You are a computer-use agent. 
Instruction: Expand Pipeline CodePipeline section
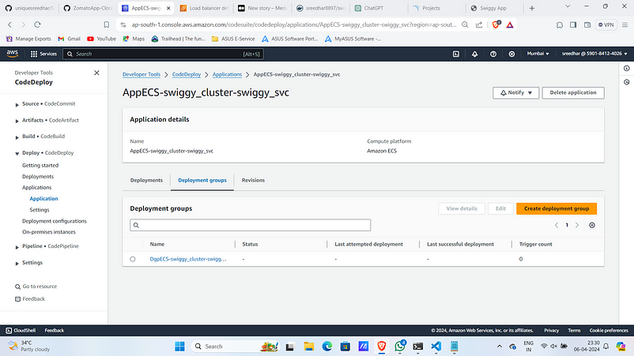coord(17,246)
